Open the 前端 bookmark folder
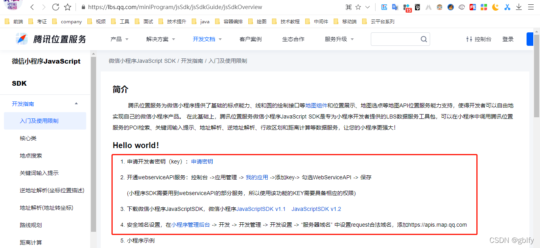Screen dimensions: 540x248 click(x=14, y=21)
